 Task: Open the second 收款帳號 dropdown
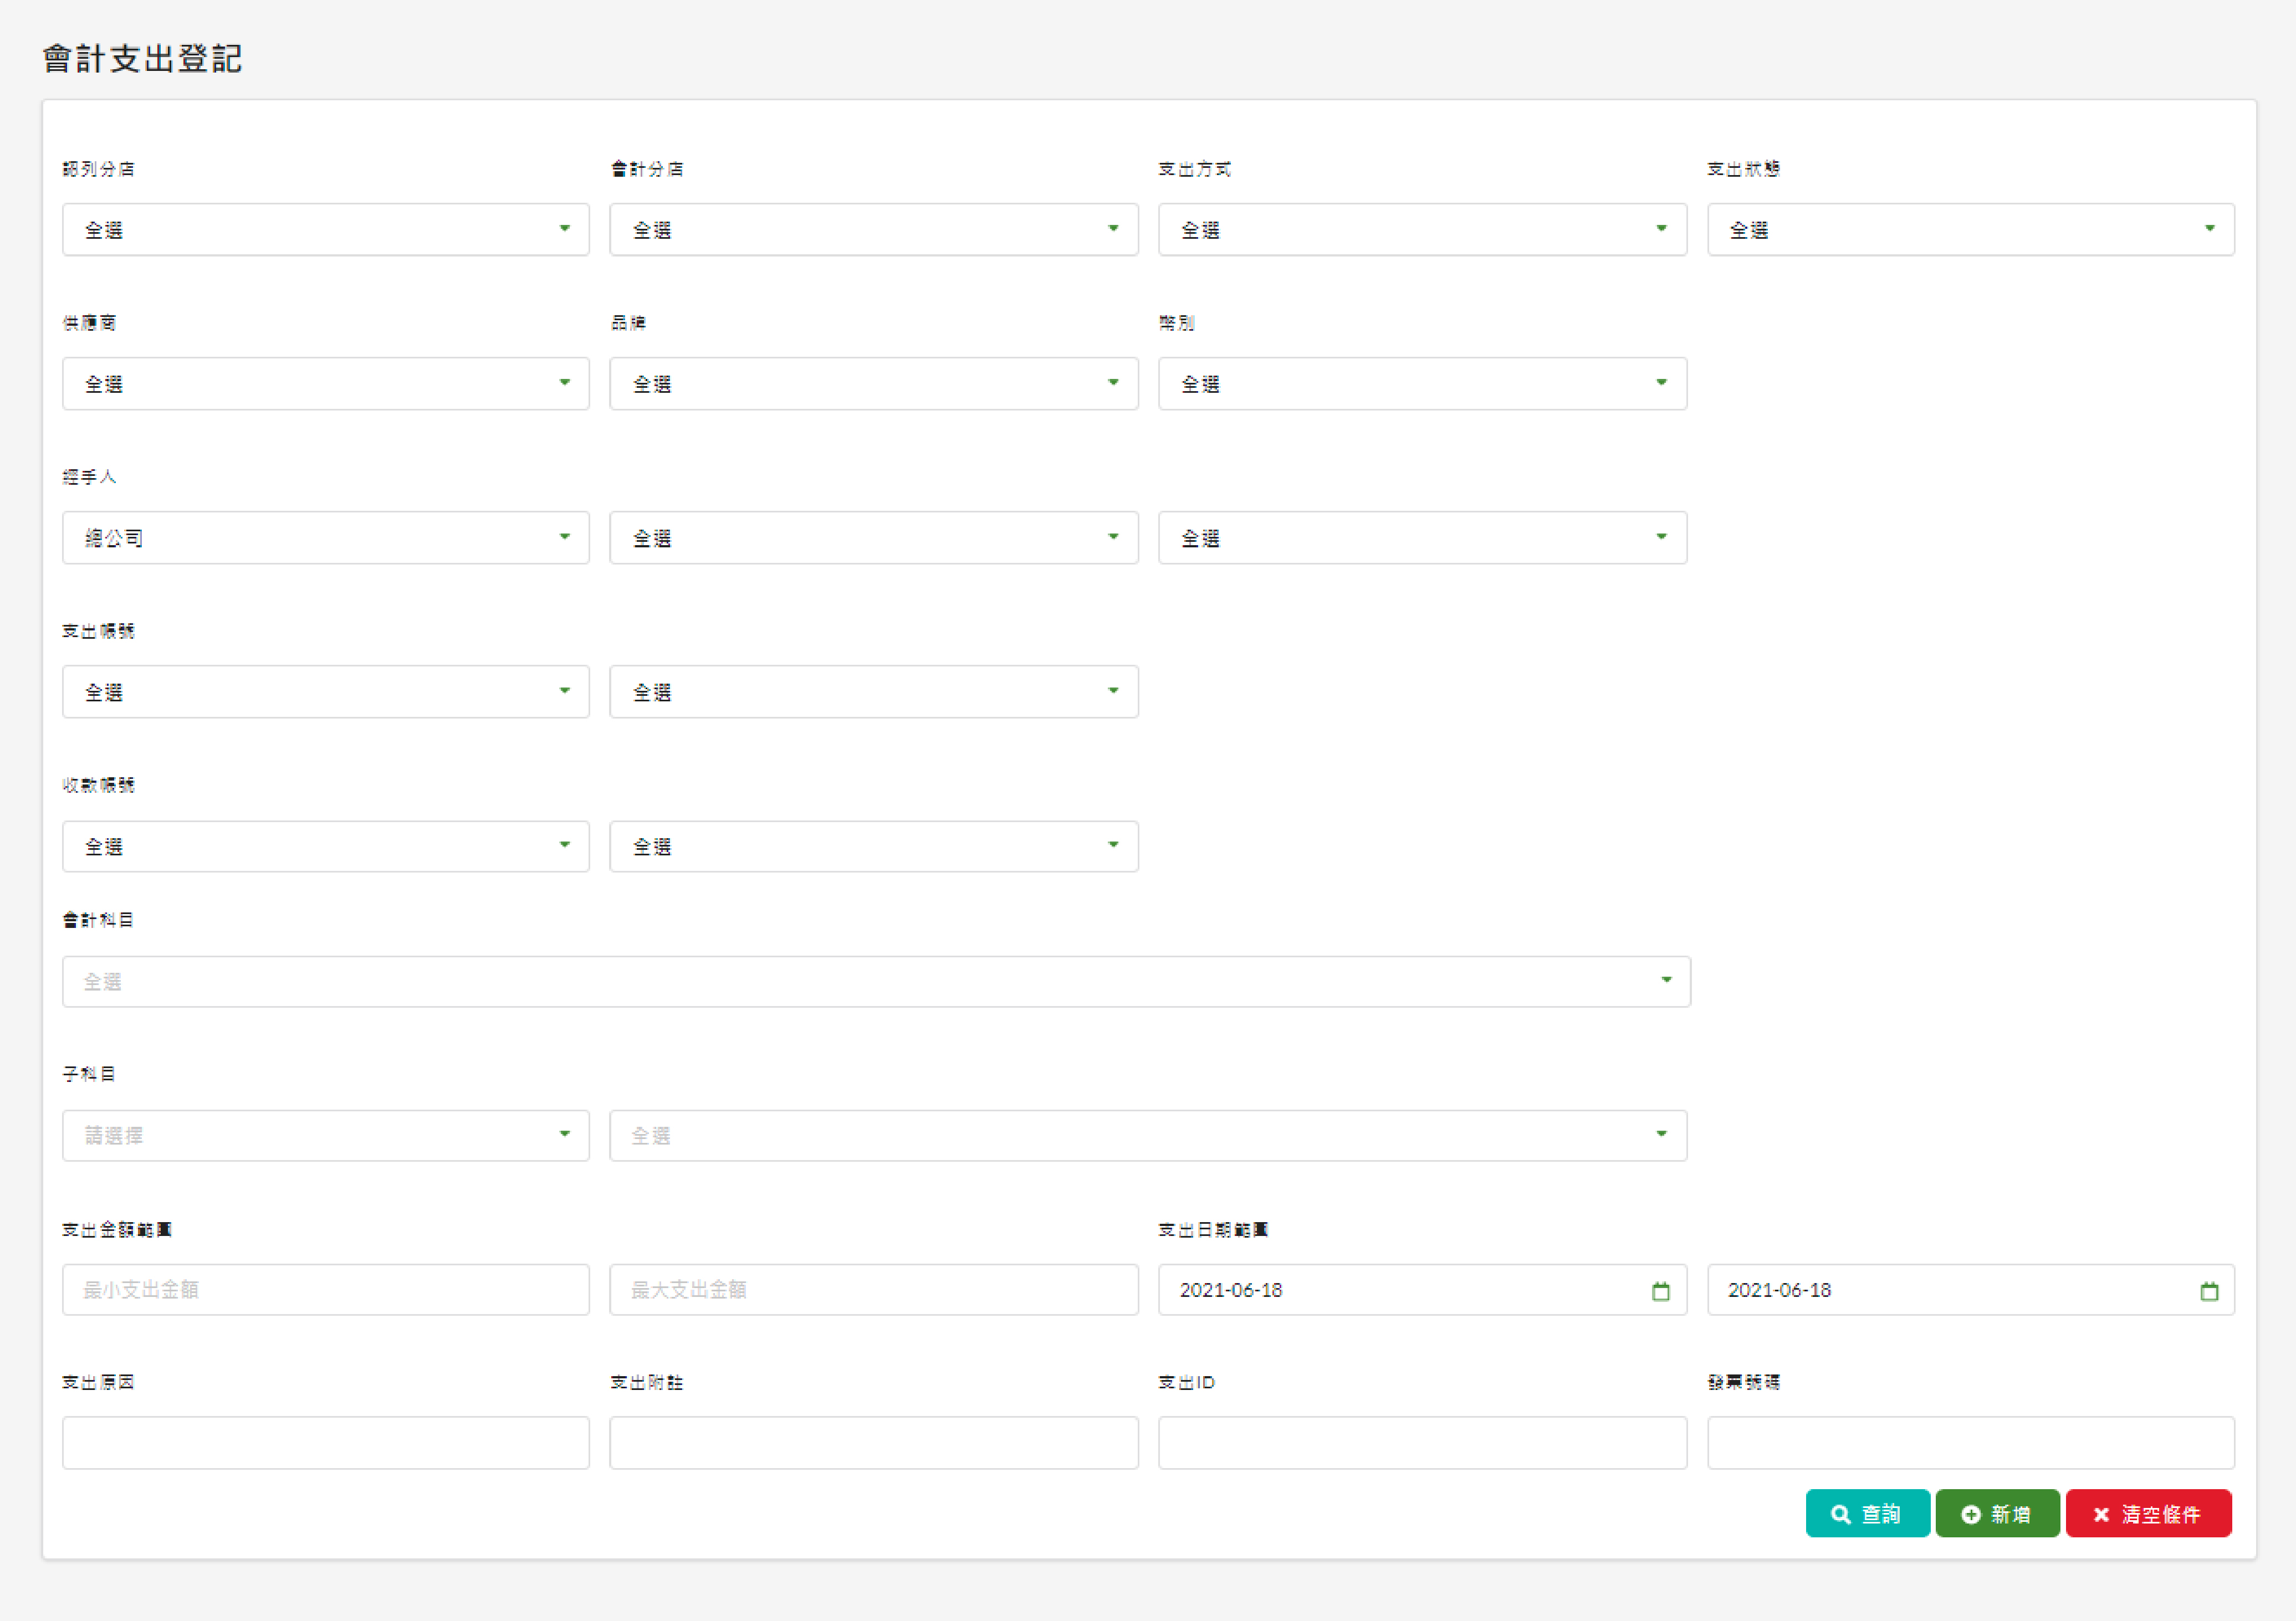874,847
